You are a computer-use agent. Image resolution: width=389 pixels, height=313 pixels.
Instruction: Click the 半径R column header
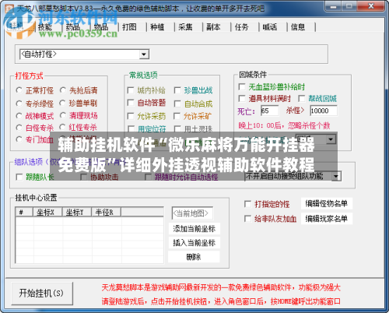pos(107,212)
